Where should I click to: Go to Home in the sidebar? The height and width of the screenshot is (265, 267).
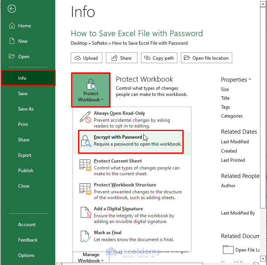tap(28, 26)
